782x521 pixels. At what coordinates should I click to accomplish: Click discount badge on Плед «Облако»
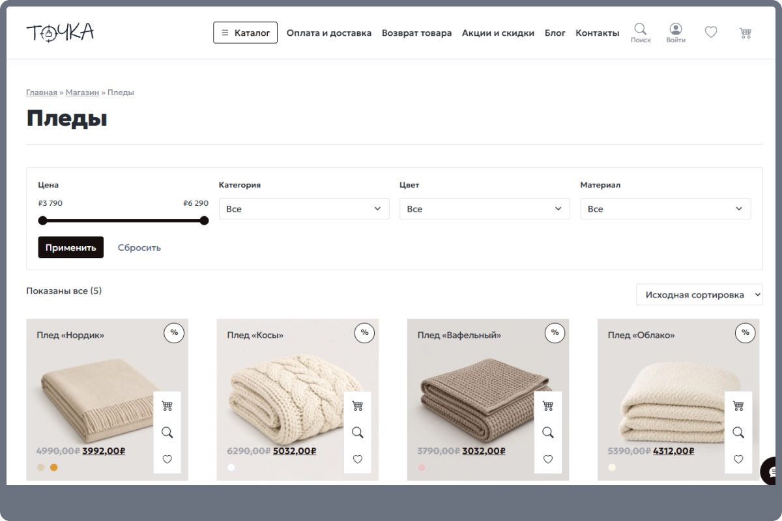745,333
